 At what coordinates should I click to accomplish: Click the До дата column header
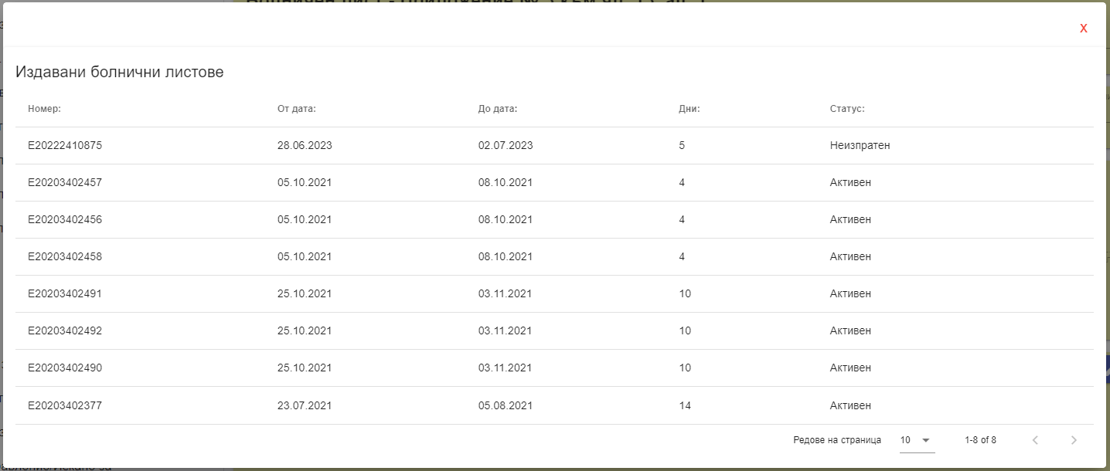498,109
